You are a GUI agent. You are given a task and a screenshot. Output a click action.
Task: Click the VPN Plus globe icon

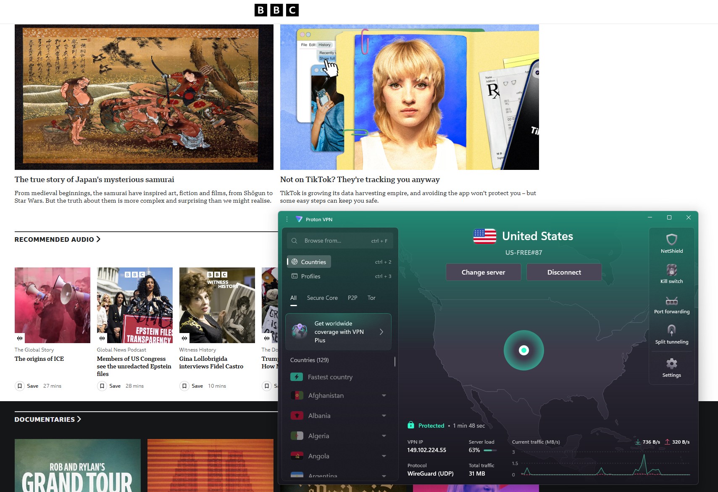click(x=300, y=331)
